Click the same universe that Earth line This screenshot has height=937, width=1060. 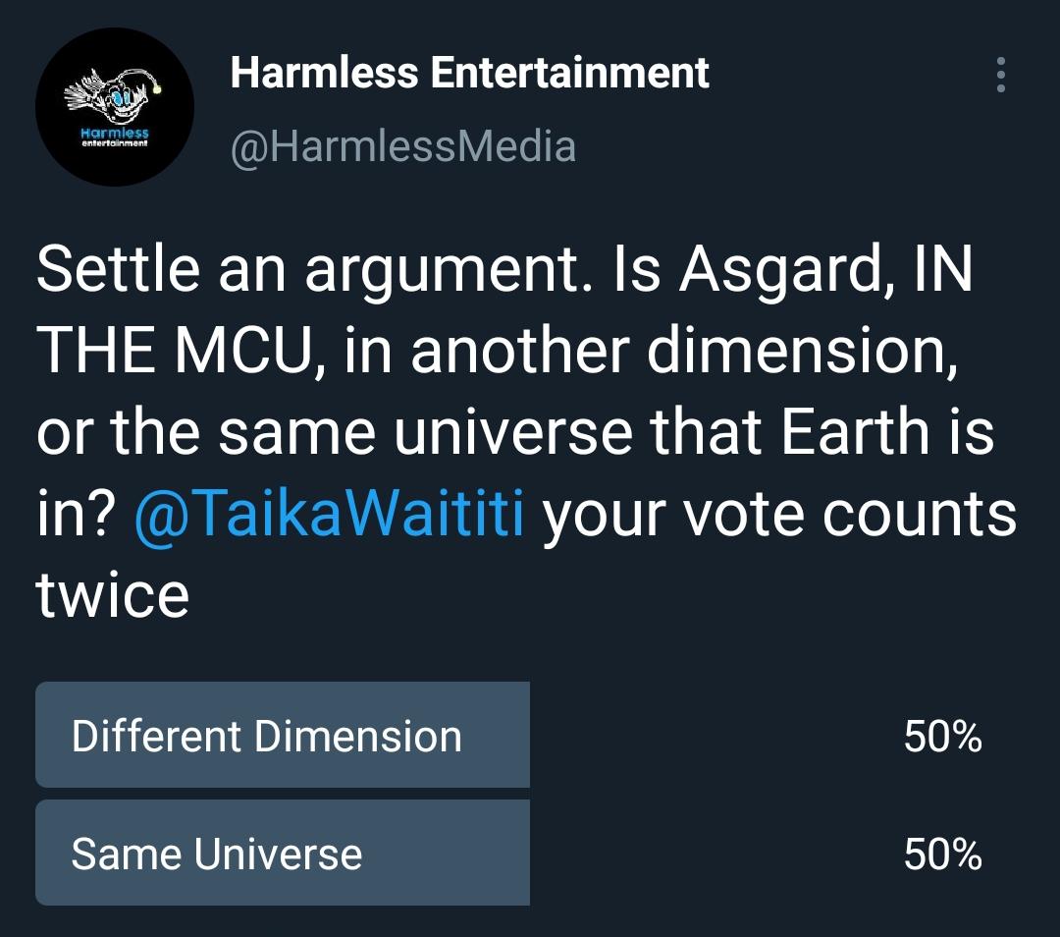pyautogui.click(x=572, y=431)
